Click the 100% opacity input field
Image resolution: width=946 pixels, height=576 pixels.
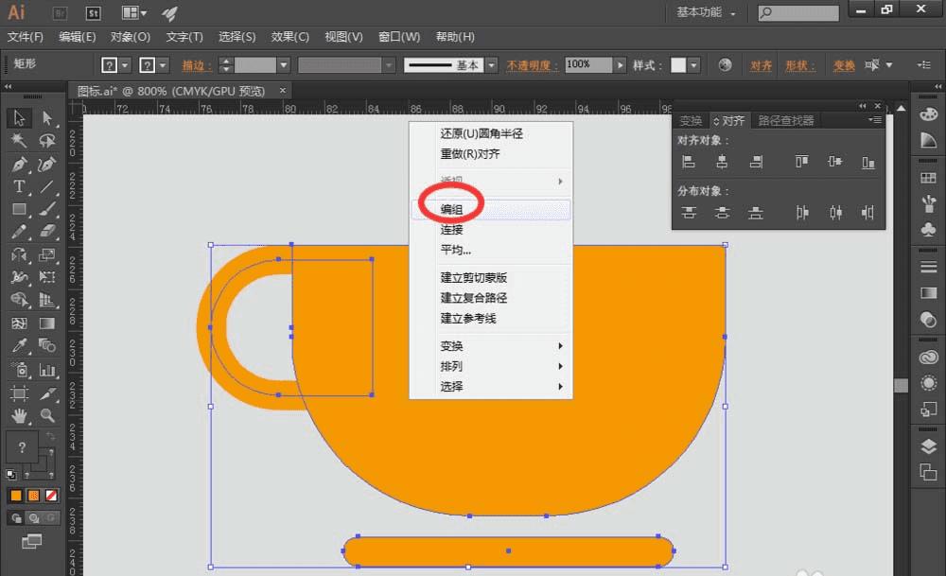pyautogui.click(x=588, y=65)
